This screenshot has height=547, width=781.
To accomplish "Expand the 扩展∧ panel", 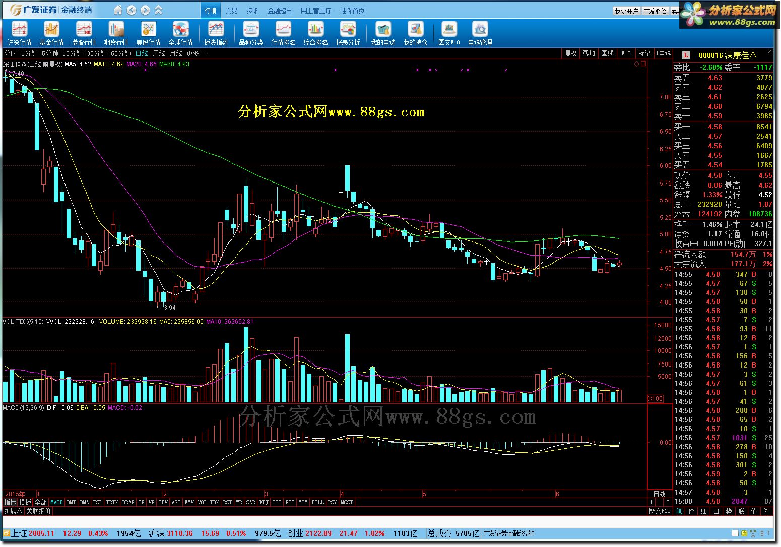I will pos(13,511).
